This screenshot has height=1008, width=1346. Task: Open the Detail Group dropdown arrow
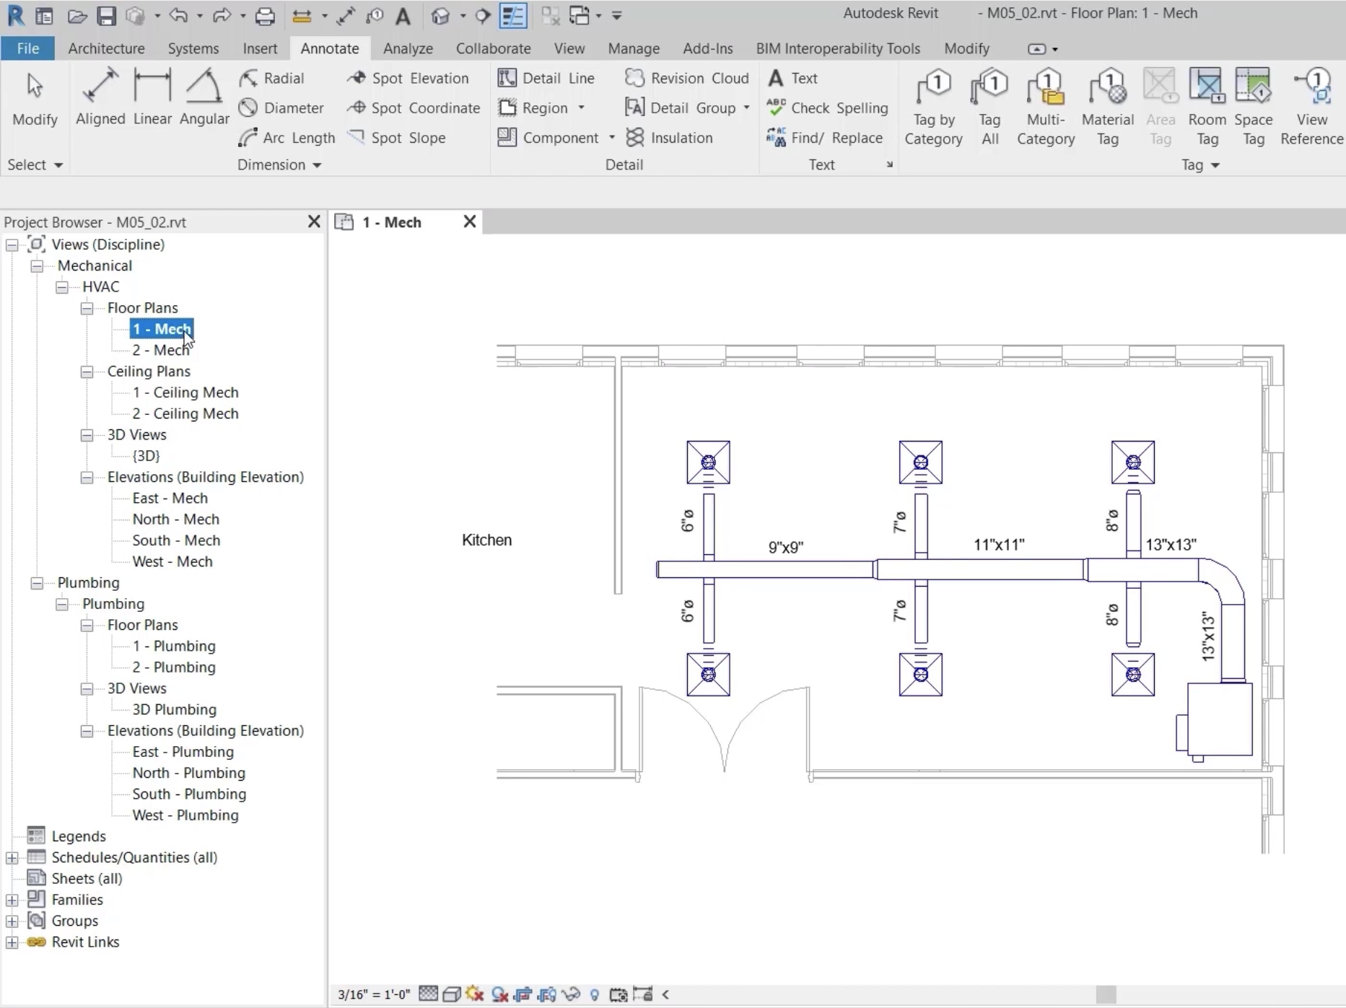[x=746, y=108]
